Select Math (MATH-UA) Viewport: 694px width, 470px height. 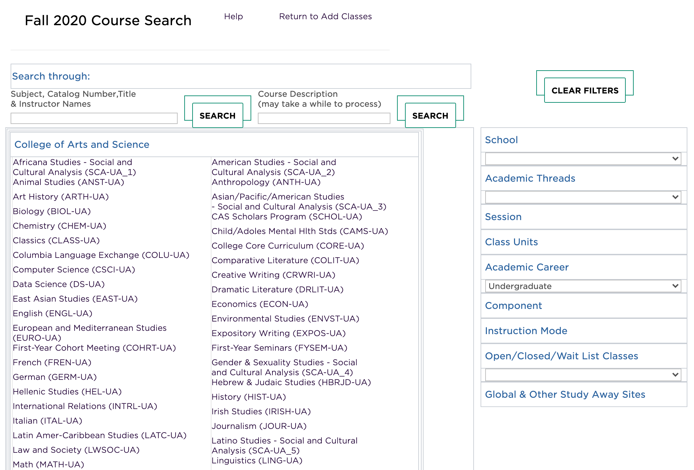(x=48, y=465)
